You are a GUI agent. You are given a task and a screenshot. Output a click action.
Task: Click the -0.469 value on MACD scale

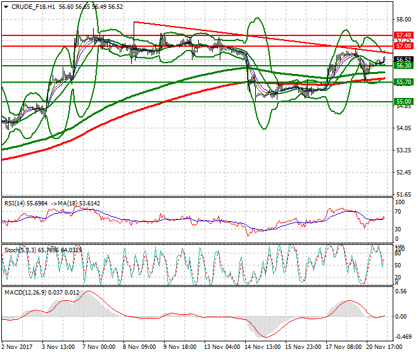coord(402,337)
